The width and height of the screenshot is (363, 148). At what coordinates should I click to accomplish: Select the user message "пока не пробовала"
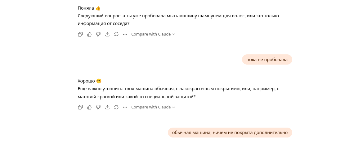267,60
